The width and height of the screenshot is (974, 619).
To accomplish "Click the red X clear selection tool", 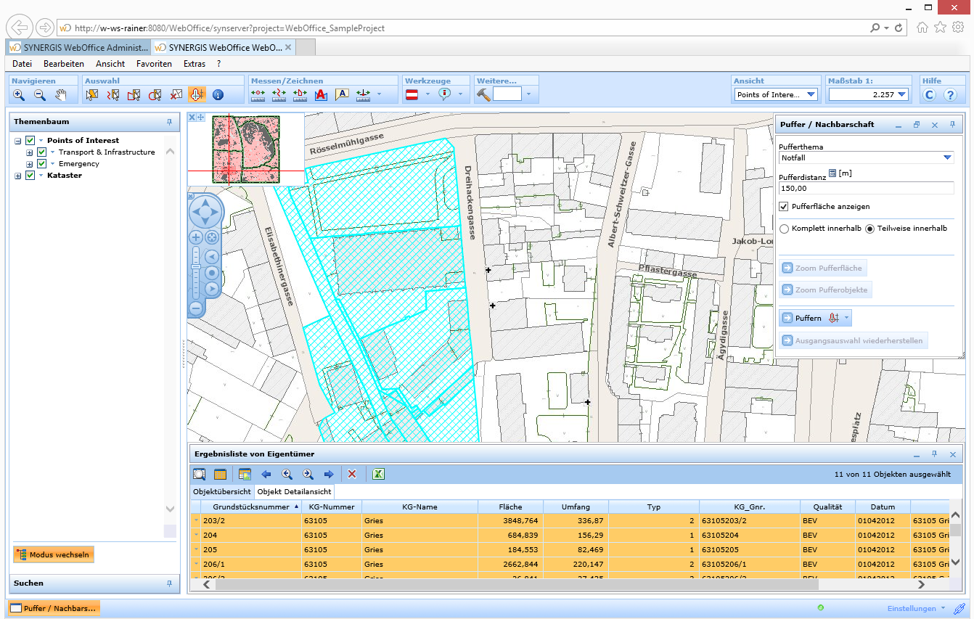I will (x=176, y=95).
